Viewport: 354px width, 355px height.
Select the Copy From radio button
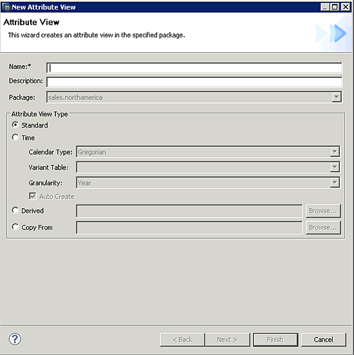15,227
